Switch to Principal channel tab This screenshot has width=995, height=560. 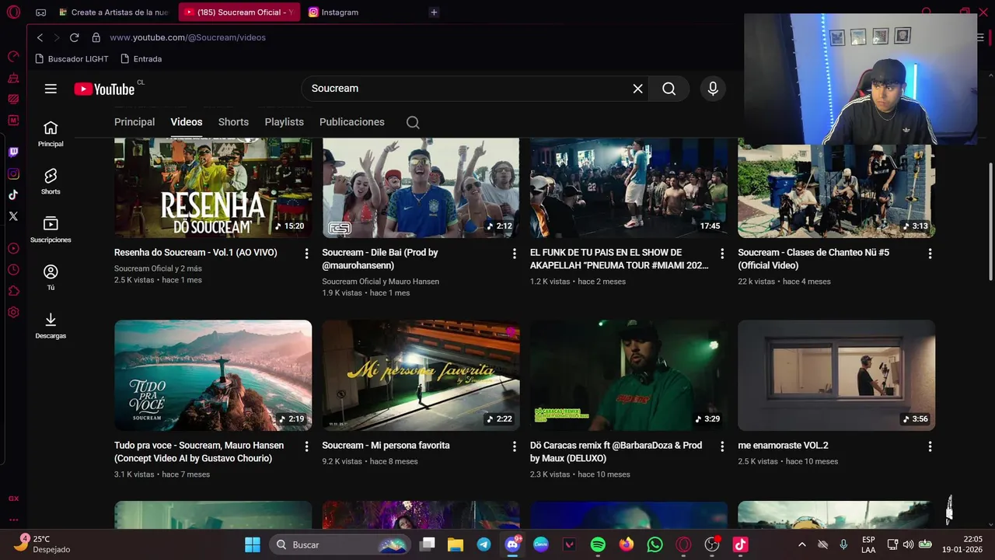click(134, 122)
